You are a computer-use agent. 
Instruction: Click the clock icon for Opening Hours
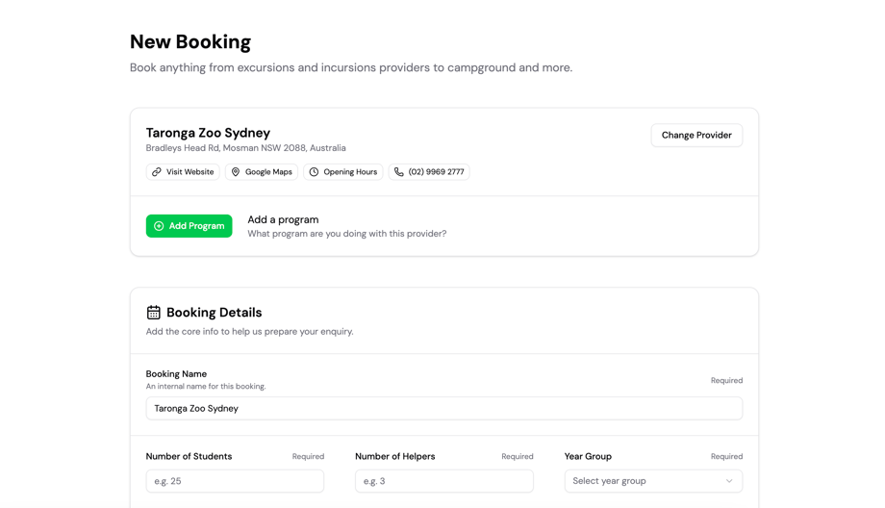[314, 172]
